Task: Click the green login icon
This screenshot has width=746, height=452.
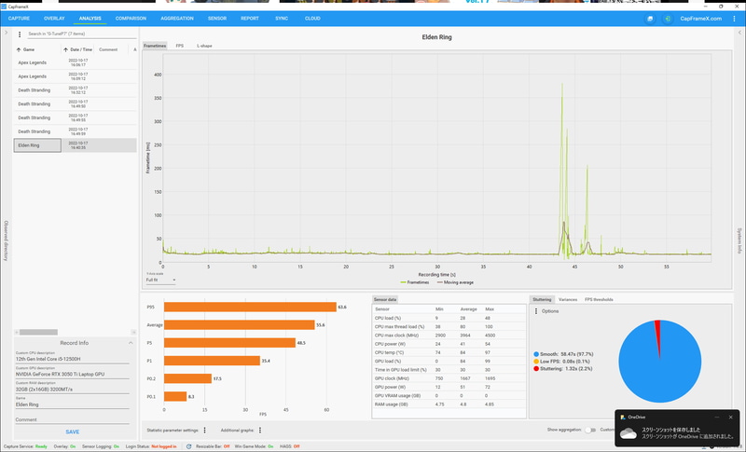Action: (x=668, y=19)
